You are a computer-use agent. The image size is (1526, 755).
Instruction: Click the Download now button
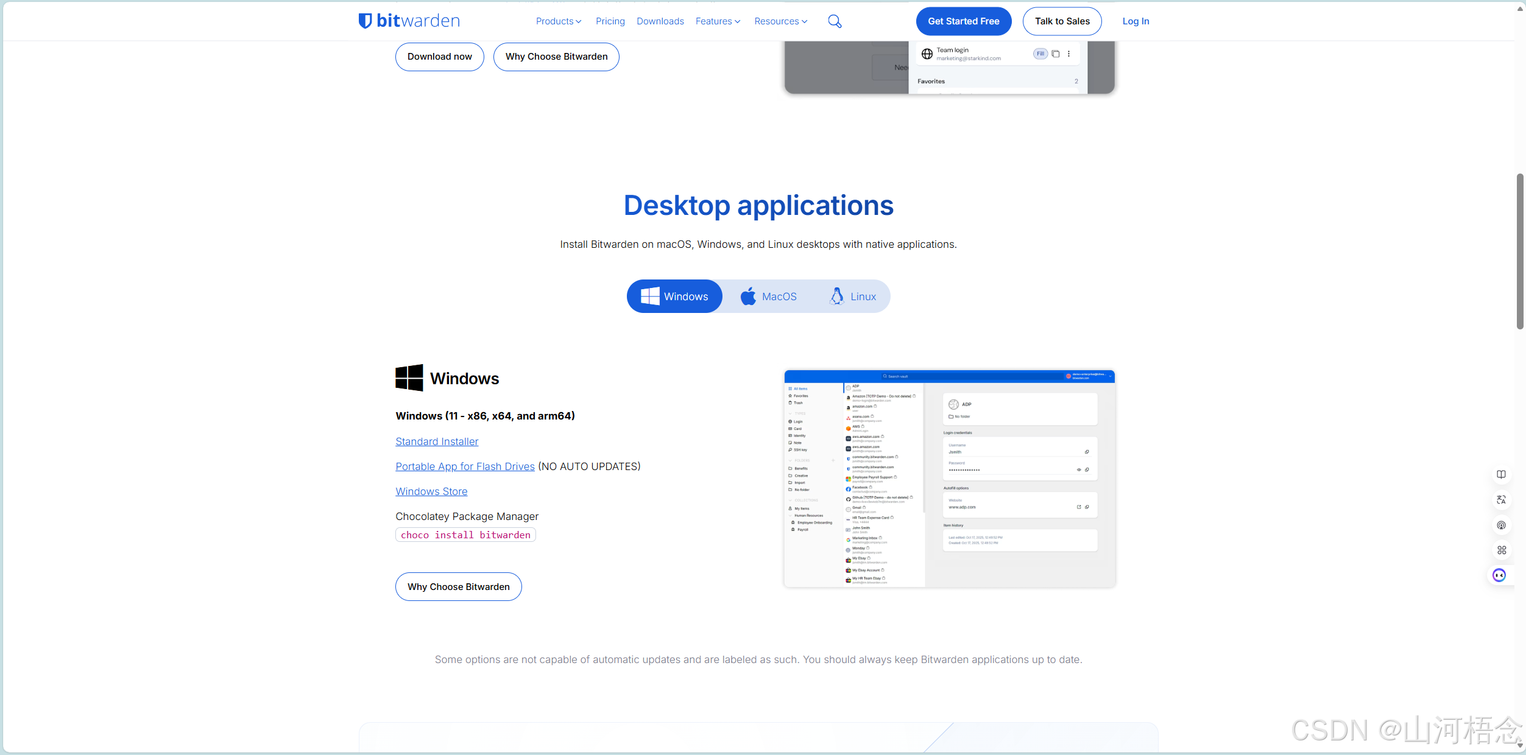[x=440, y=57]
